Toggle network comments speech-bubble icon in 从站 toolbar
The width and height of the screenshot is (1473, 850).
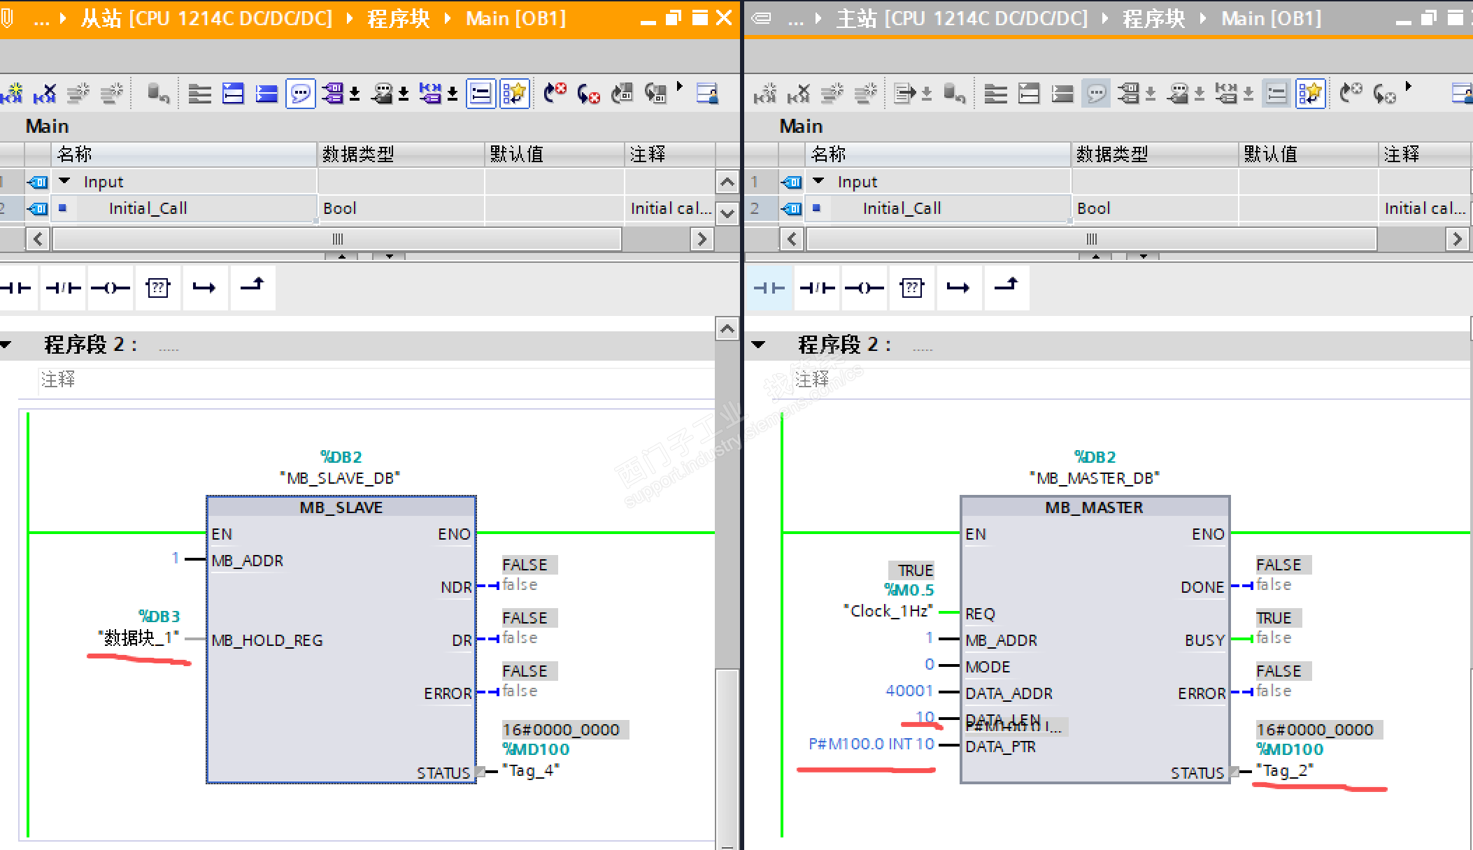coord(301,93)
